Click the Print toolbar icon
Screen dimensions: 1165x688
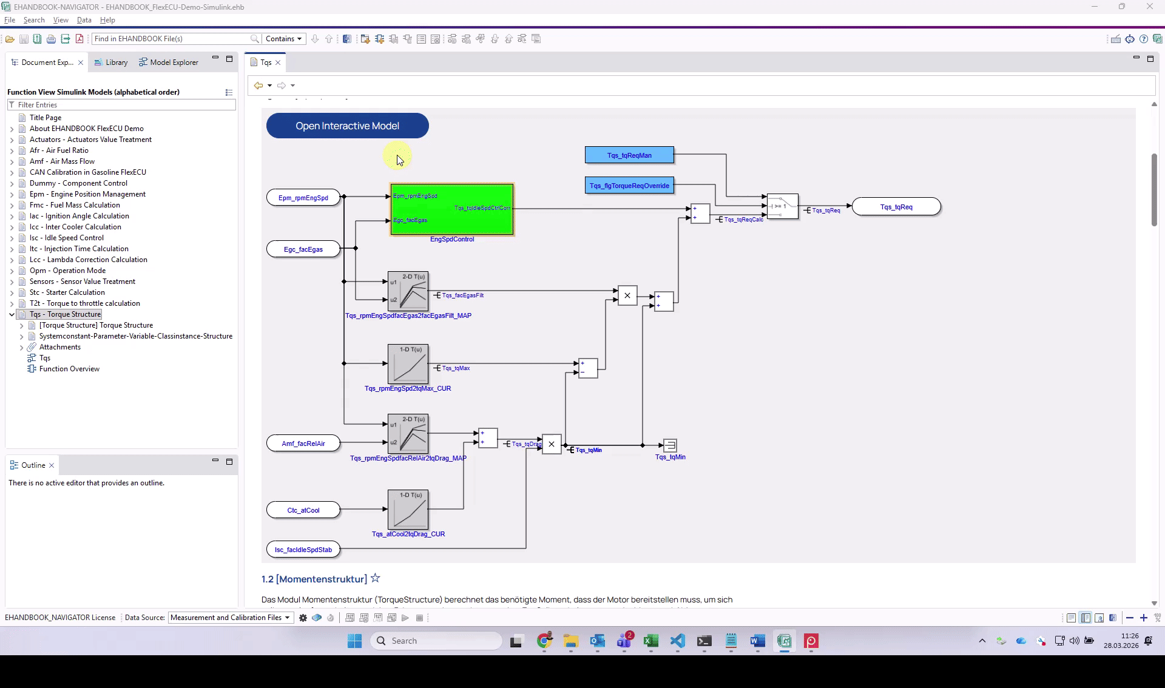52,38
